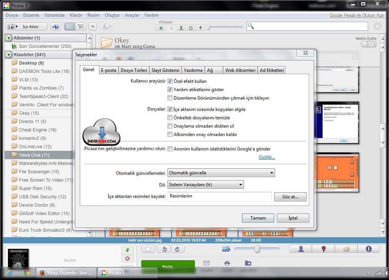The width and height of the screenshot is (389, 280).
Task: Open the Düzenle menu
Action: 31,15
